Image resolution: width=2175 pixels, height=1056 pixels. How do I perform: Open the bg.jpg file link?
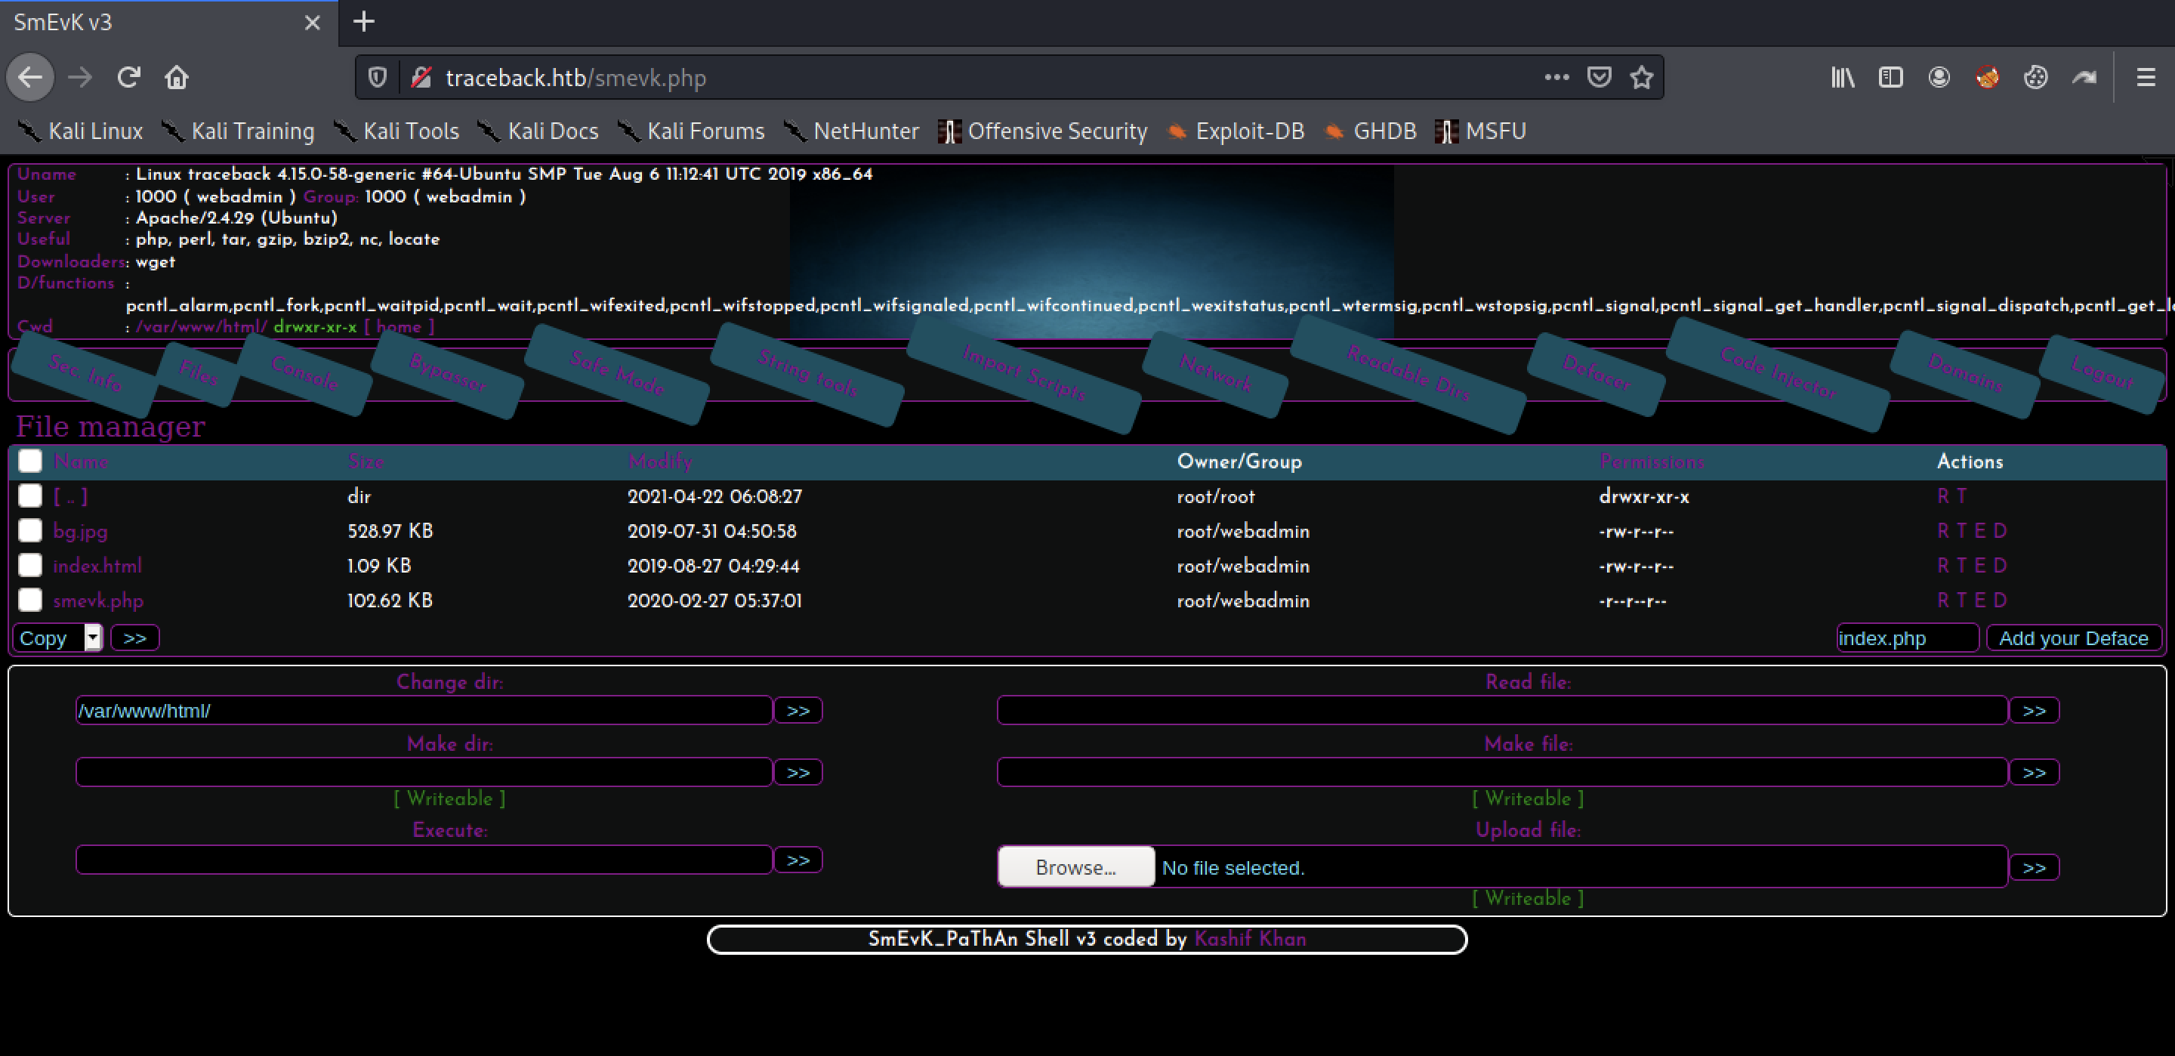click(x=80, y=531)
